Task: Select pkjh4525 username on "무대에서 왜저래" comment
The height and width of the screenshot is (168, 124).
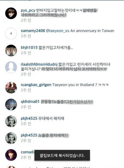Action: tap(29, 118)
